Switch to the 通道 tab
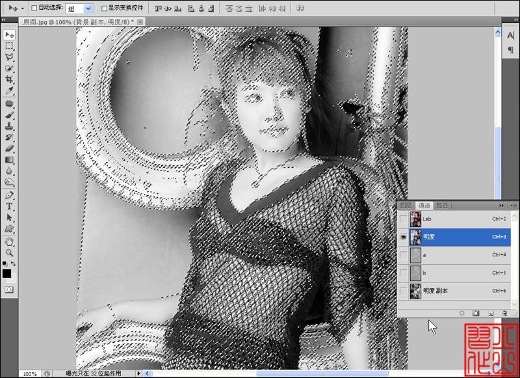520x378 pixels. click(424, 206)
